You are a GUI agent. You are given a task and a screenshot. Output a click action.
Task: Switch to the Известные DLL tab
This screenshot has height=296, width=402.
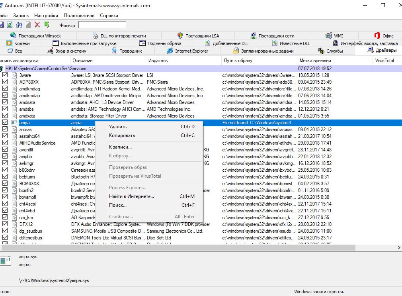pos(291,43)
